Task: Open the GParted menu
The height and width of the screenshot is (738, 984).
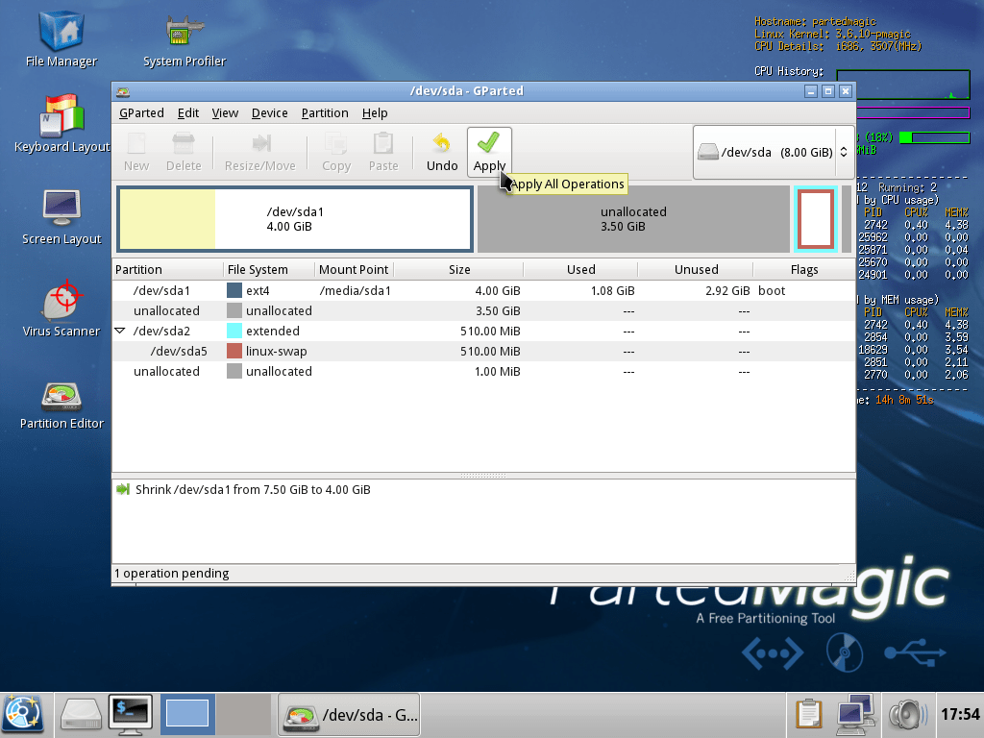Action: 141,112
